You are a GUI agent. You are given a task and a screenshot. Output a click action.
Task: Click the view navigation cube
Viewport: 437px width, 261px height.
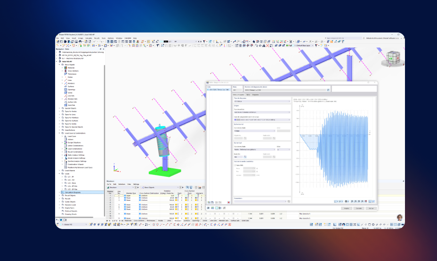point(393,58)
